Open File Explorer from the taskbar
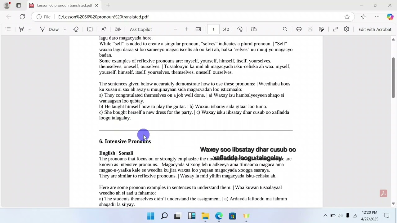 point(205,216)
